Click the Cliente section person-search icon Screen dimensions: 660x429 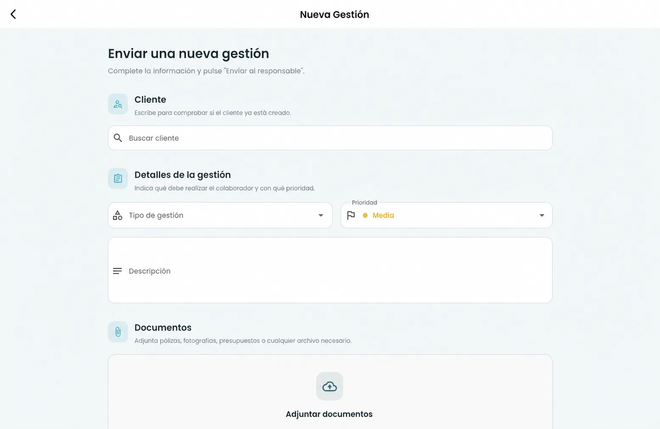click(118, 104)
